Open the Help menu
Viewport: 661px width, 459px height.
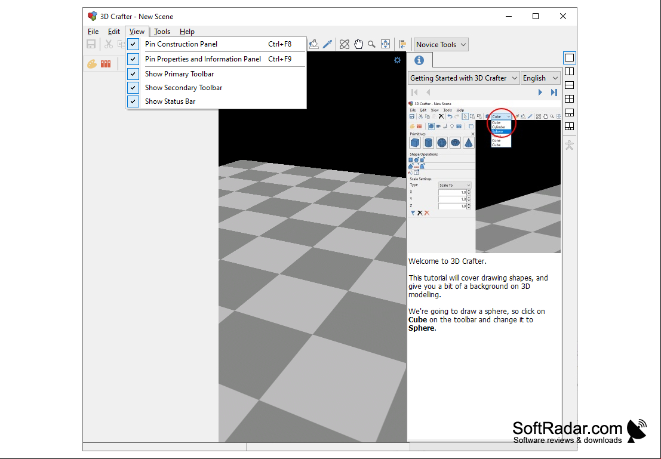(x=187, y=32)
